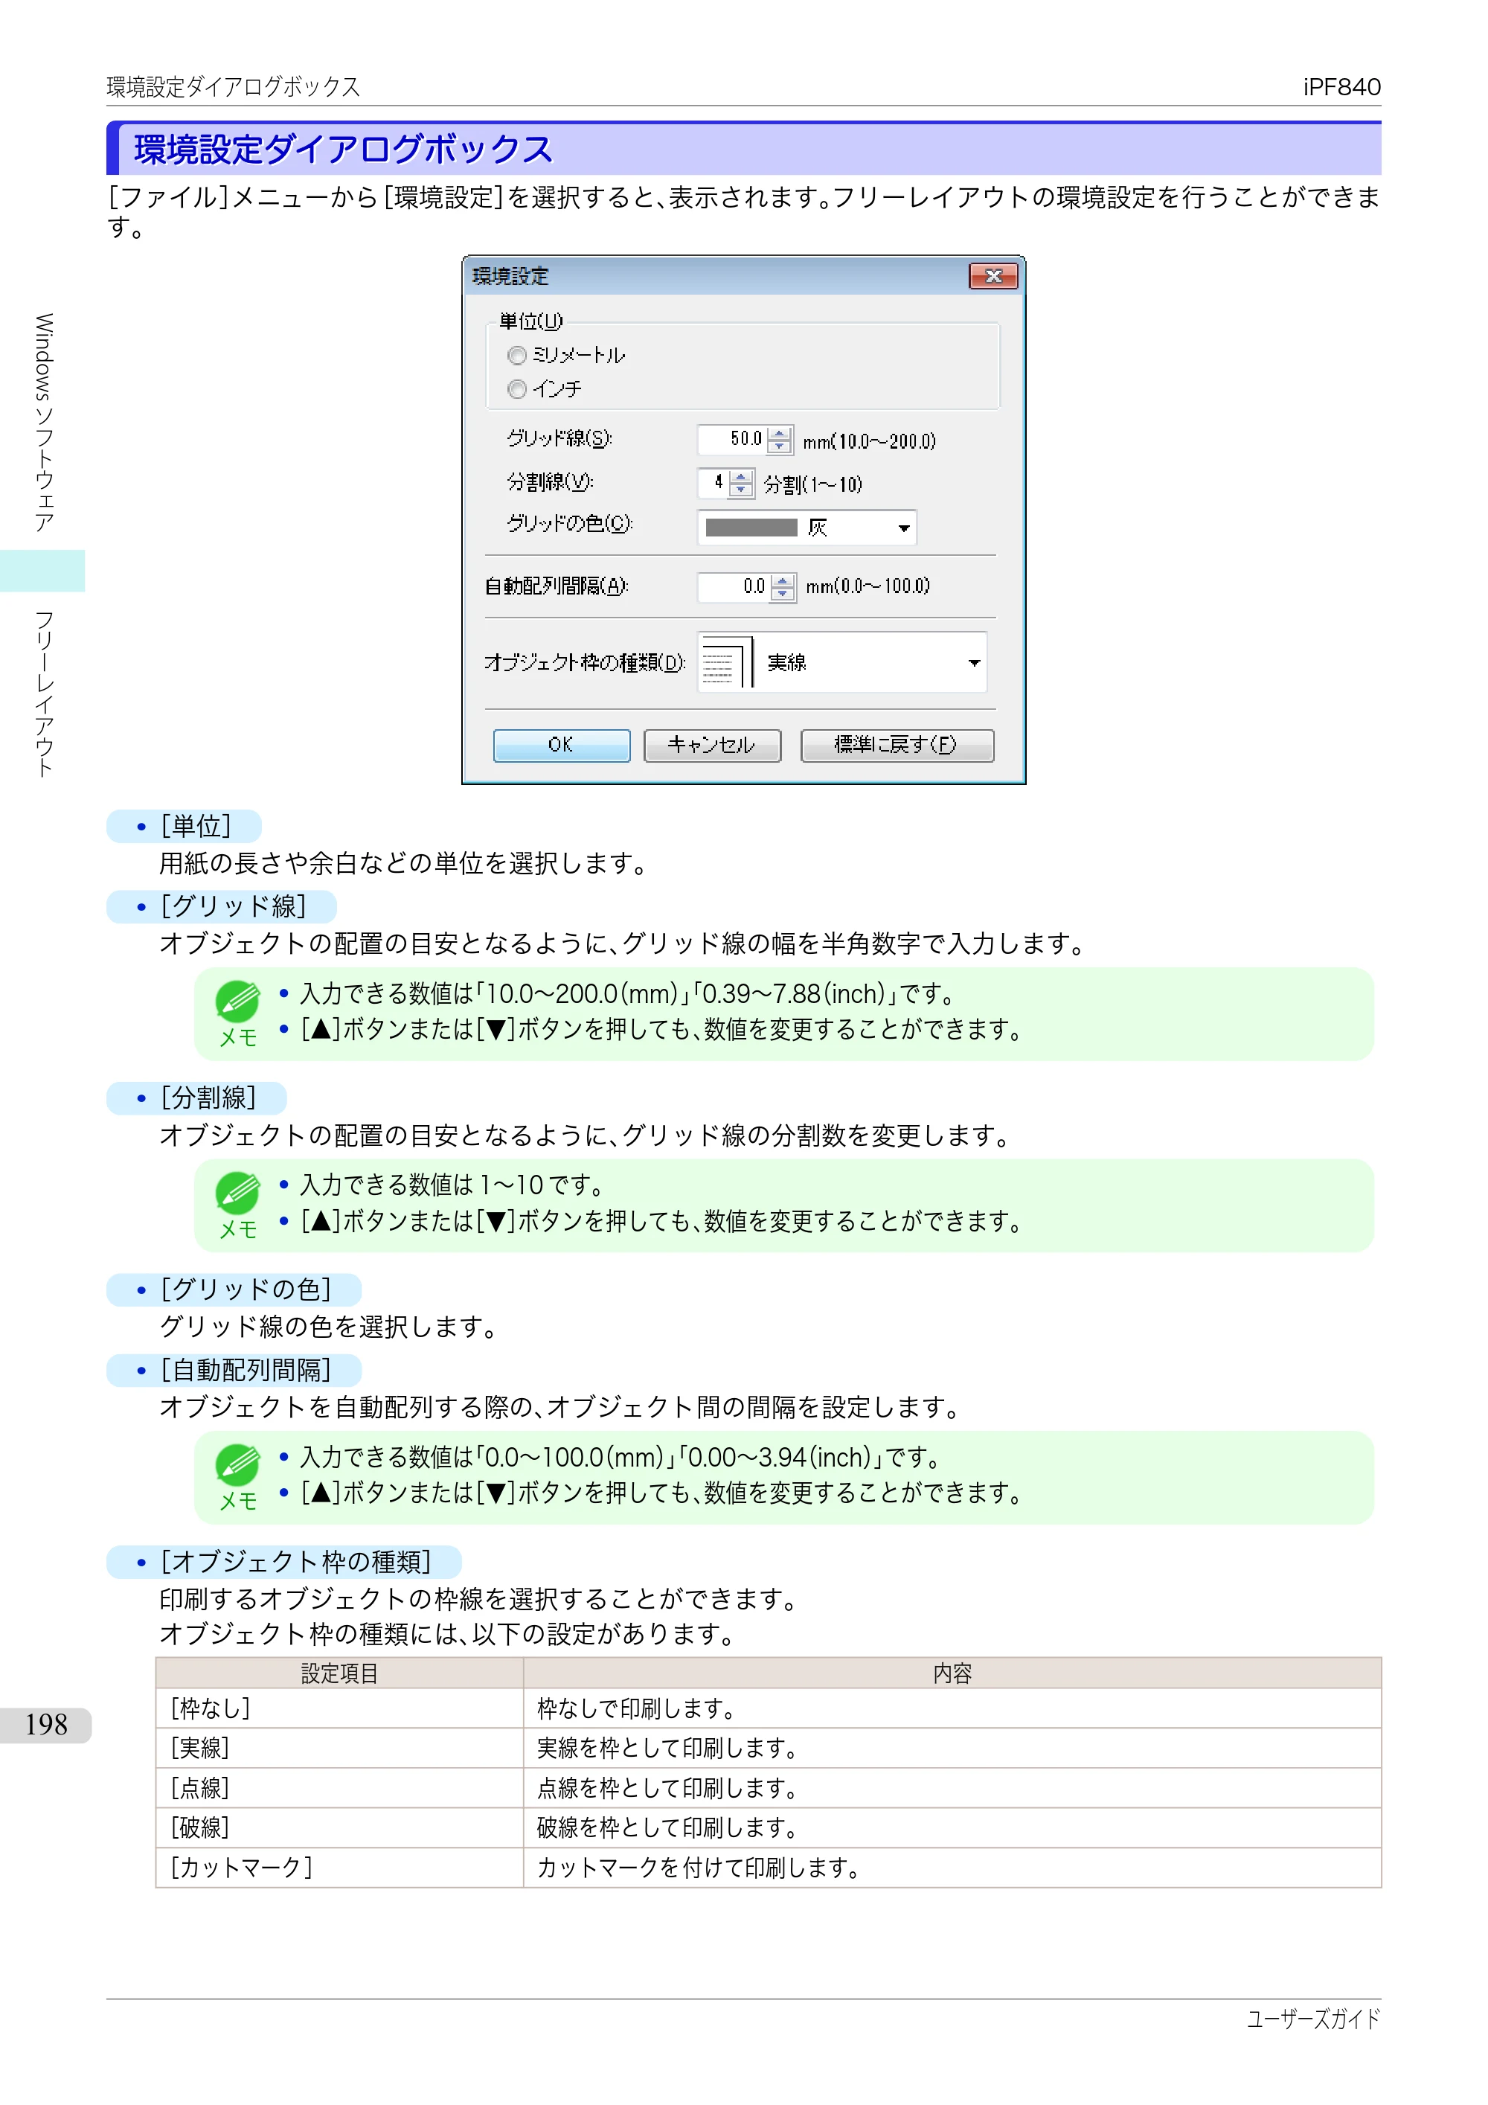Open the オブジェクト枠の種類 dropdown arrow

coord(975,663)
